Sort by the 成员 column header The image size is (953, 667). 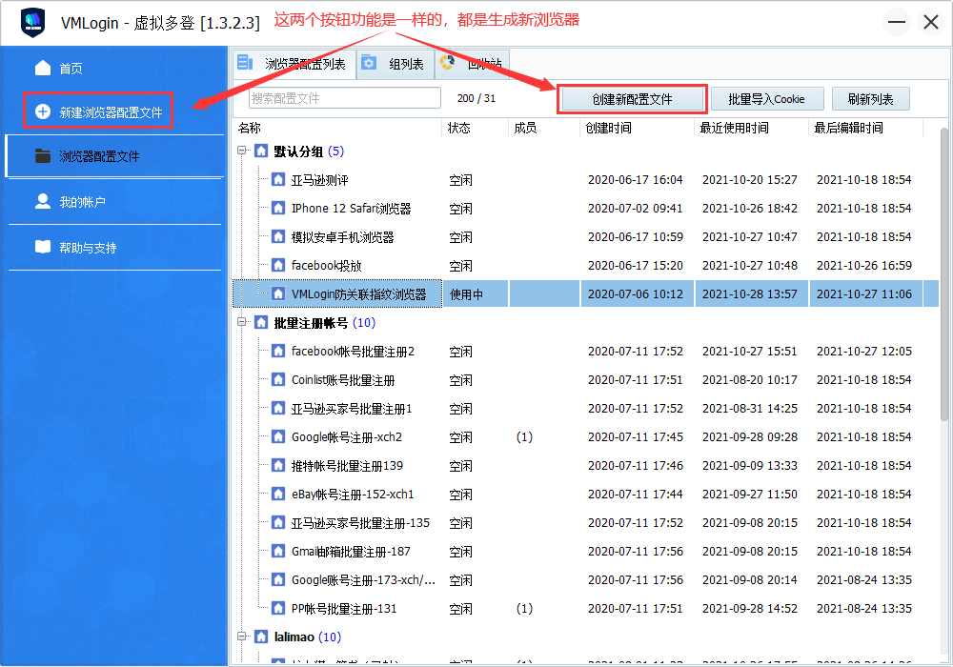coord(544,129)
